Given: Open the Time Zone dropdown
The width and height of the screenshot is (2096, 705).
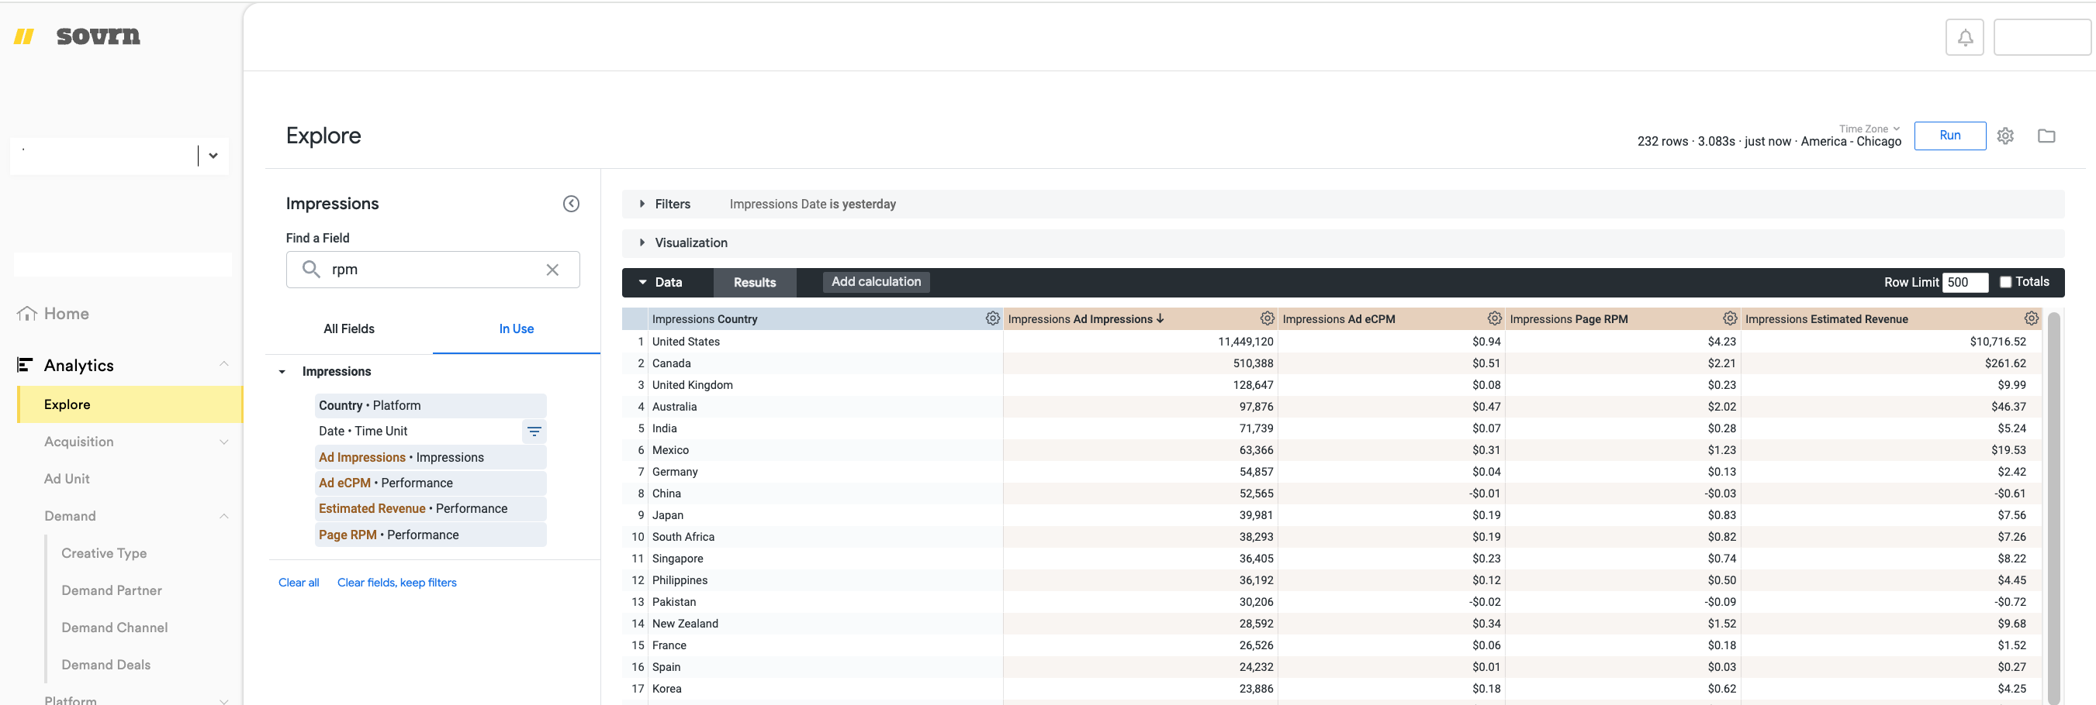Looking at the screenshot, I should 1866,129.
